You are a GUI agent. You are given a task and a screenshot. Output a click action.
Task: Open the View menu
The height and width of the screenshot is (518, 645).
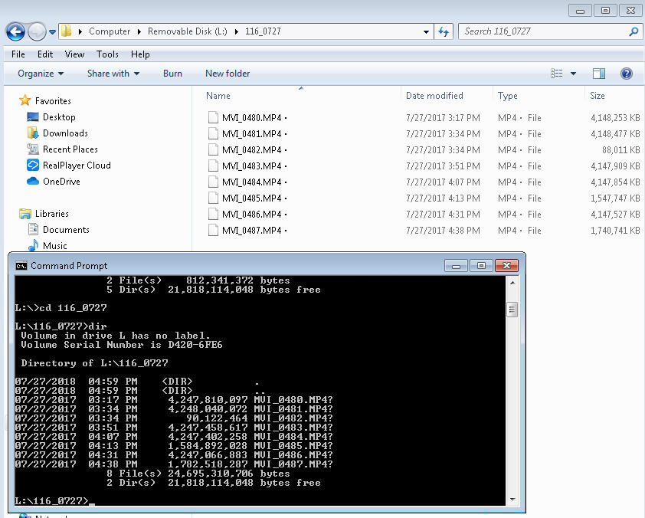[x=74, y=54]
